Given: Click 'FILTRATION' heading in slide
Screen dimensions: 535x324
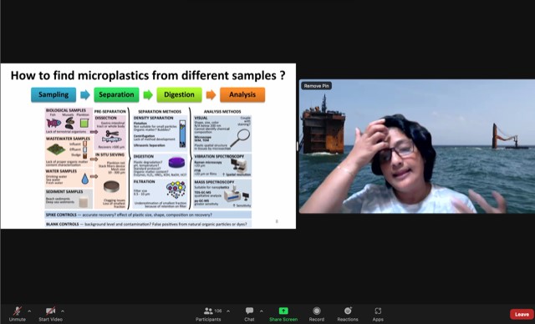Looking at the screenshot, I should tap(144, 181).
